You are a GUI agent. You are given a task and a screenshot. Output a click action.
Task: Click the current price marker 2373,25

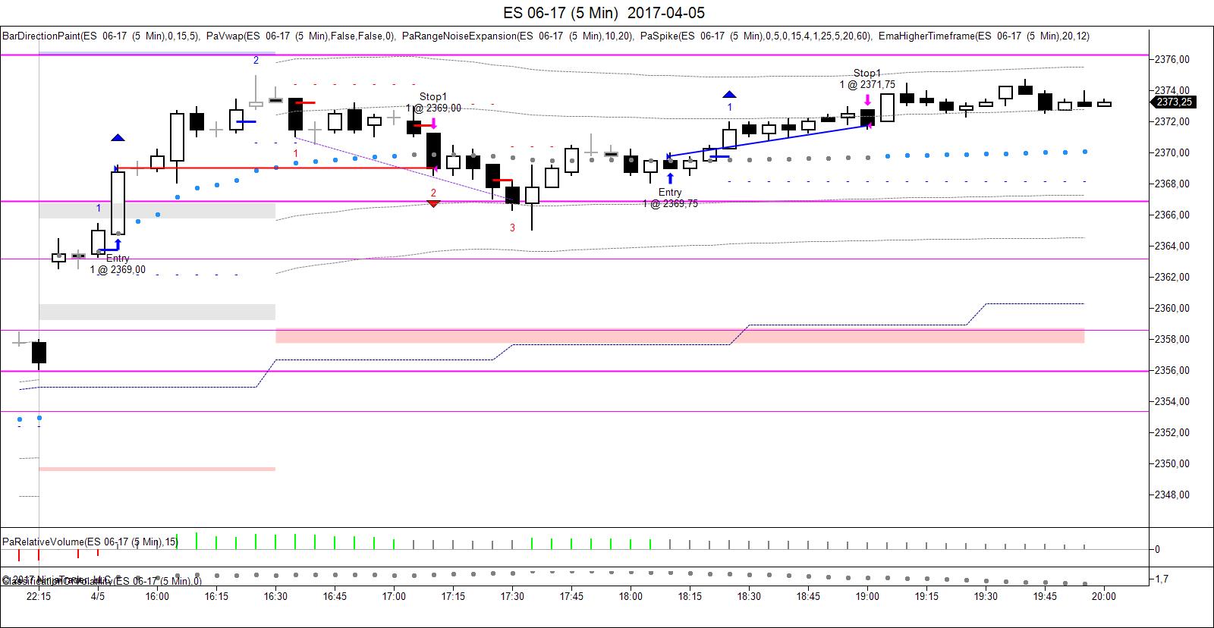(1174, 102)
